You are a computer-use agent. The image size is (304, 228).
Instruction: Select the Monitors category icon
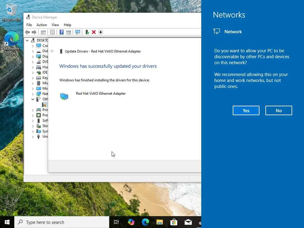coord(39,88)
